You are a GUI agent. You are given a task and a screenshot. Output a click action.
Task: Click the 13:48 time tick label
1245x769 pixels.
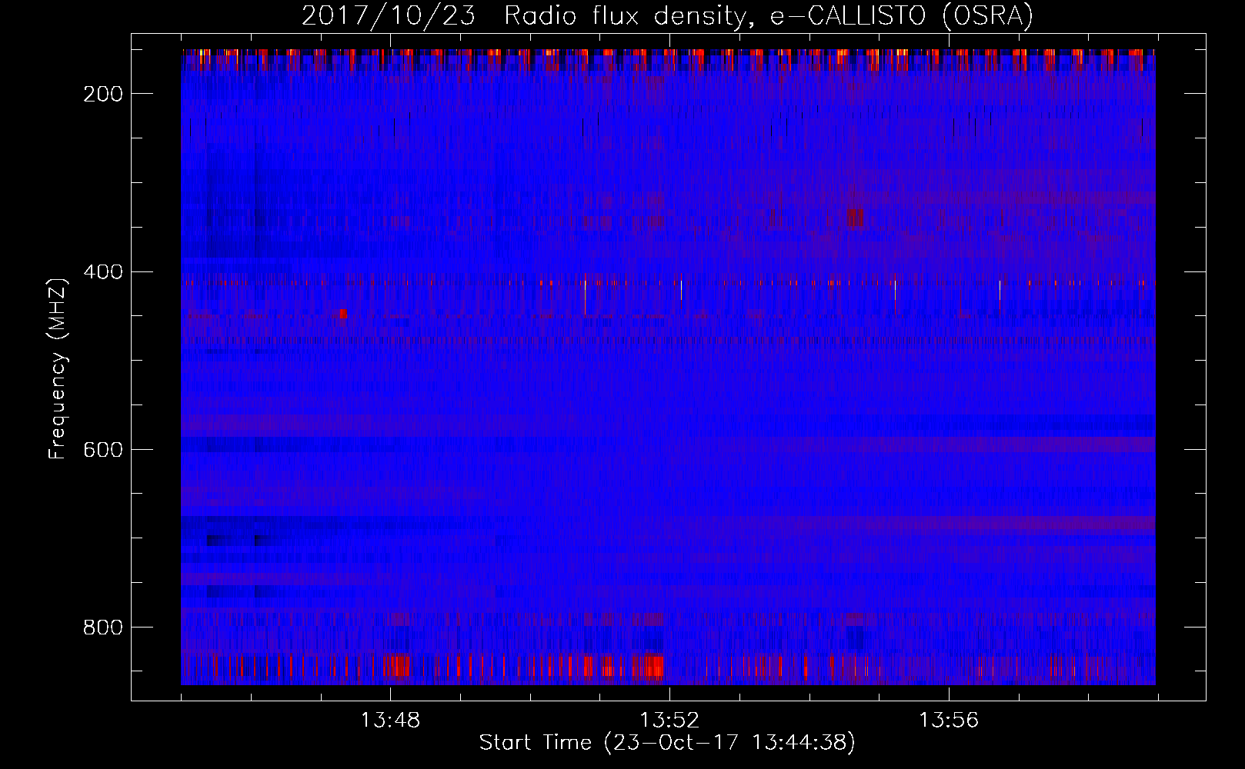pyautogui.click(x=390, y=721)
